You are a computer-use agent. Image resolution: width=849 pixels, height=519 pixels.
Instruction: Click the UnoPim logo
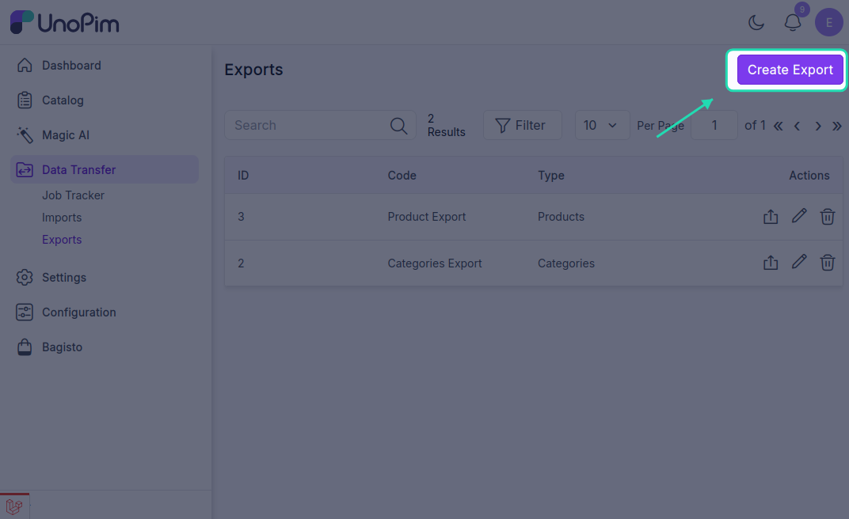click(64, 23)
